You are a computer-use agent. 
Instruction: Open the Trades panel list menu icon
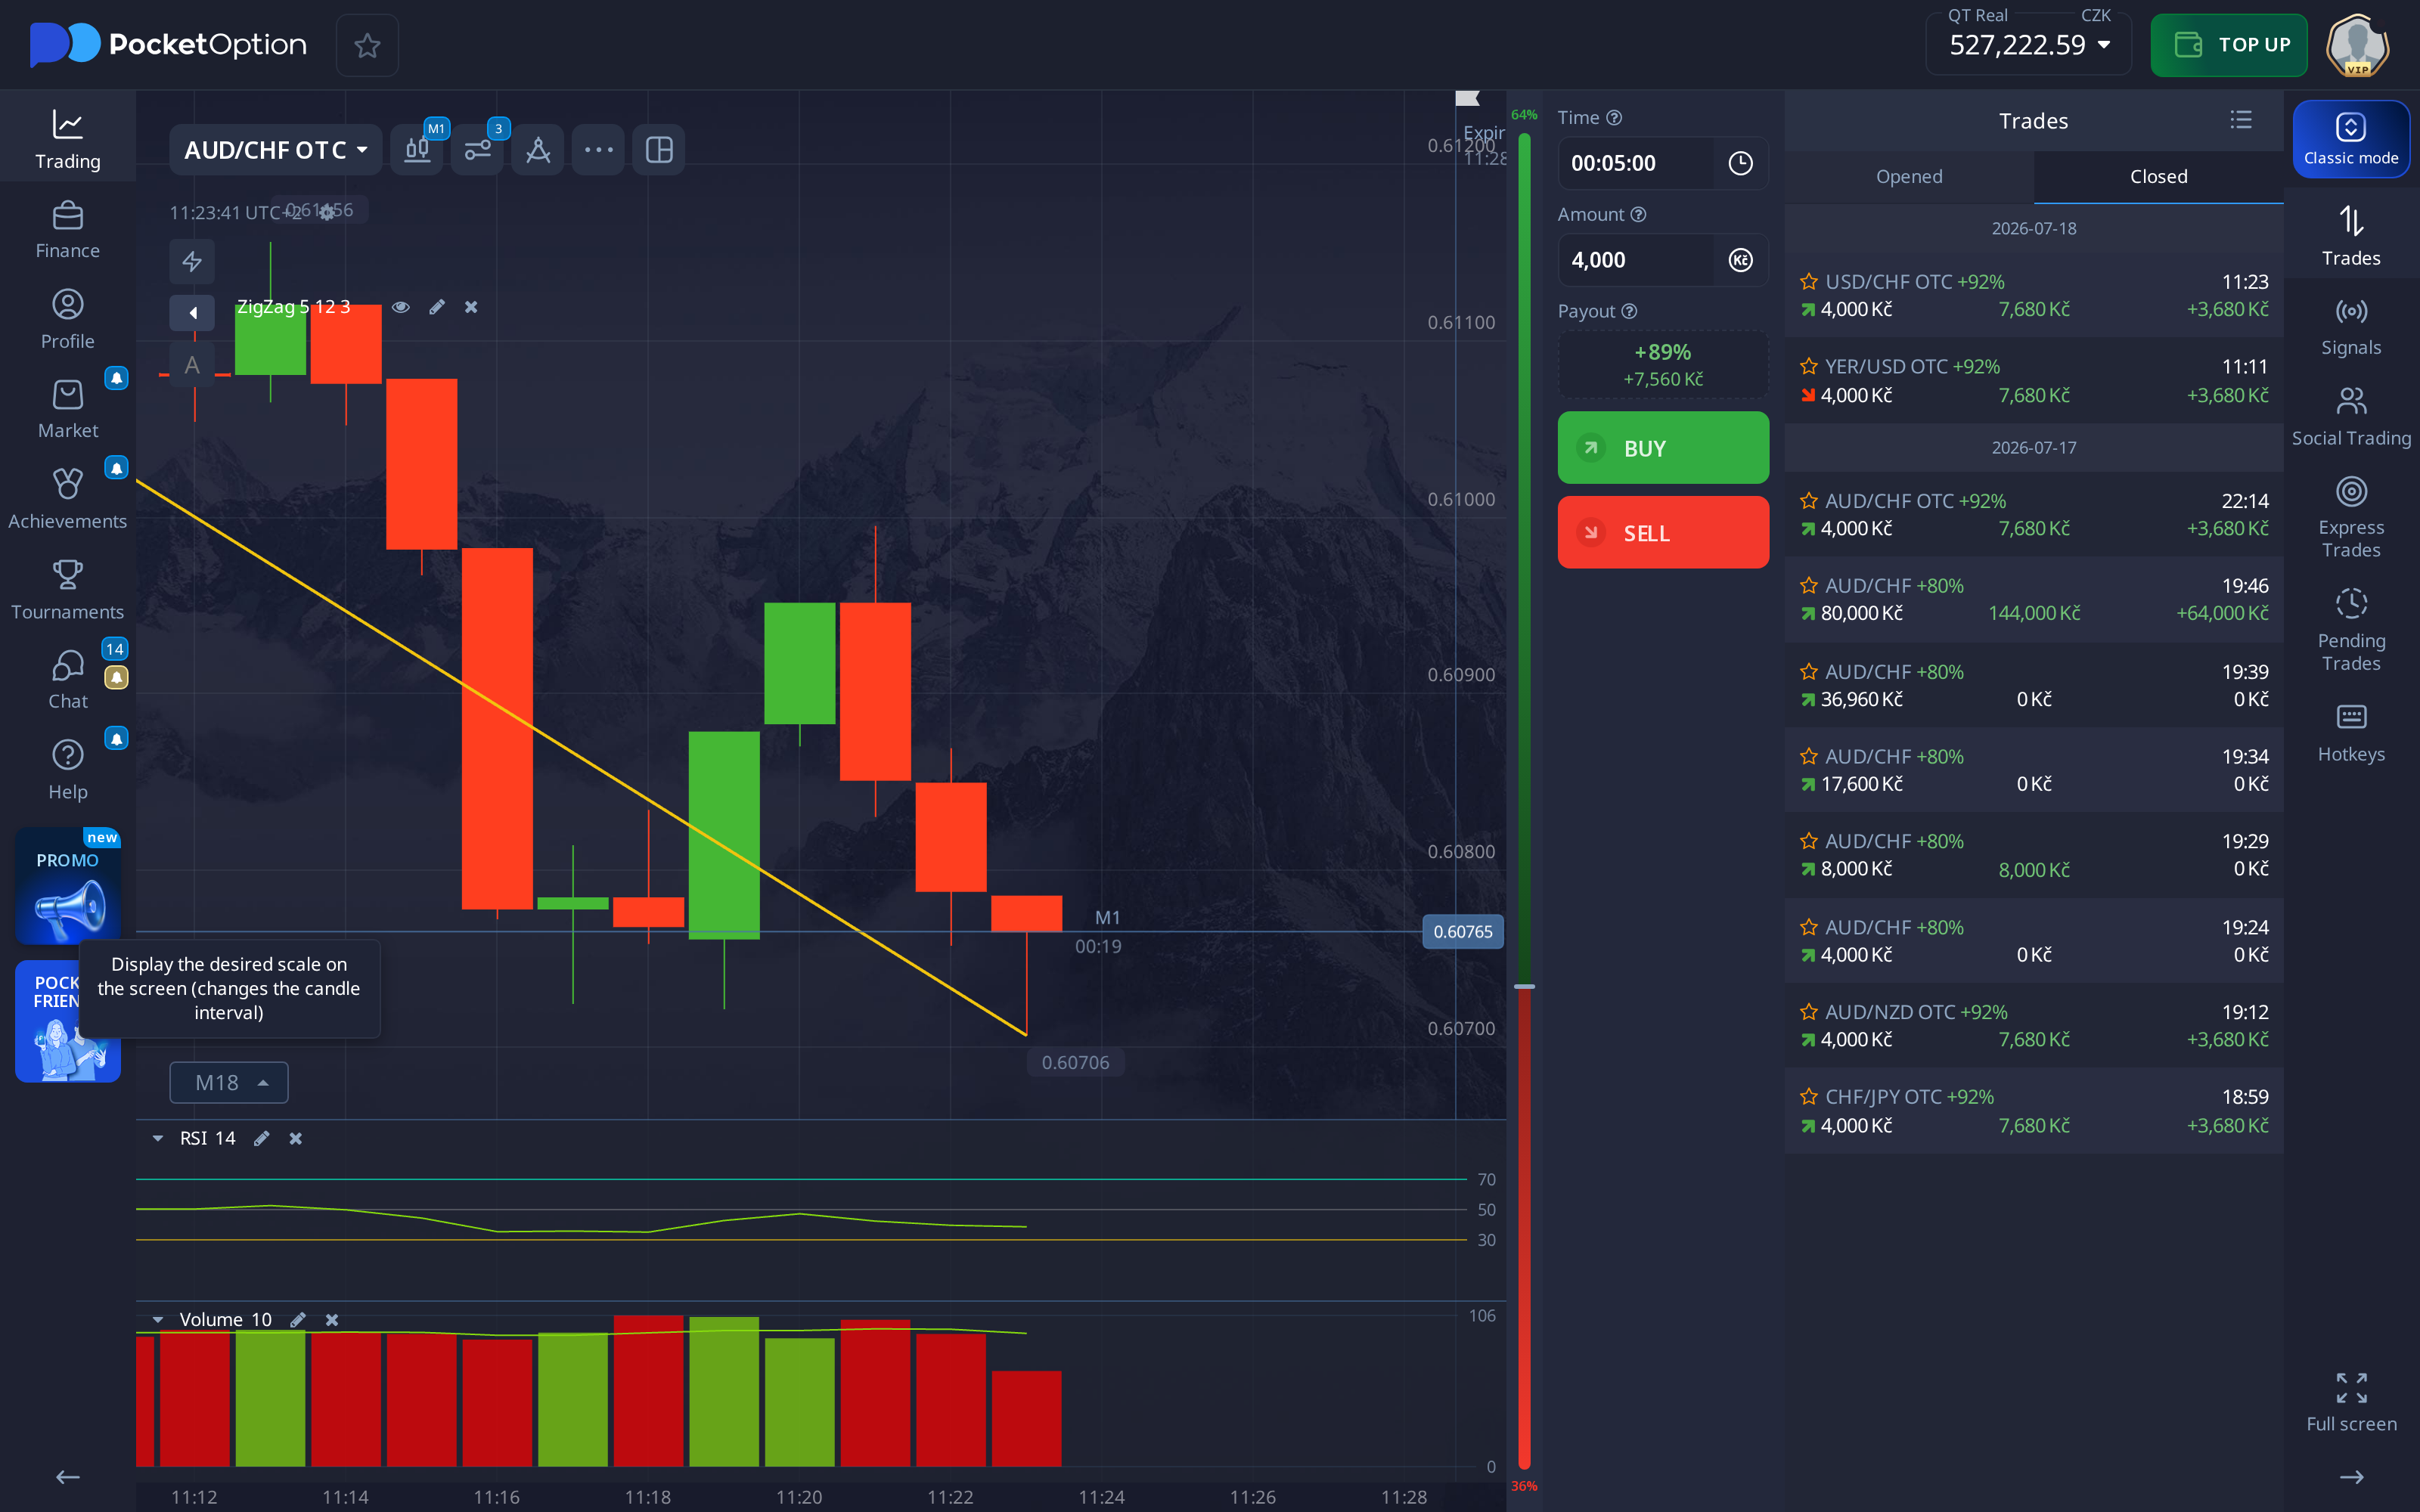2241,120
